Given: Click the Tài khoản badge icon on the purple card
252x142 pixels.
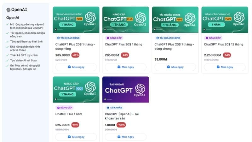Looking at the screenshot, I should coord(108,108).
